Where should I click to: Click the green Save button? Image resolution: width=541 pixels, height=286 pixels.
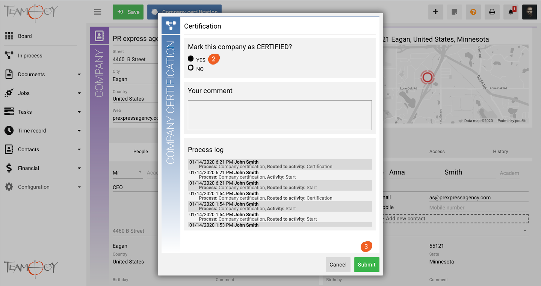(128, 12)
